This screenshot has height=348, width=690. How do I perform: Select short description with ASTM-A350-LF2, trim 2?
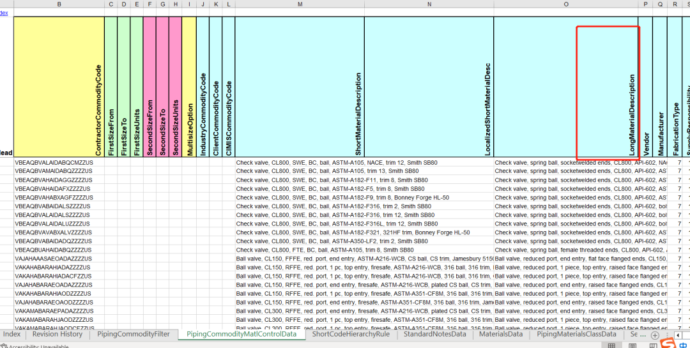click(x=300, y=241)
